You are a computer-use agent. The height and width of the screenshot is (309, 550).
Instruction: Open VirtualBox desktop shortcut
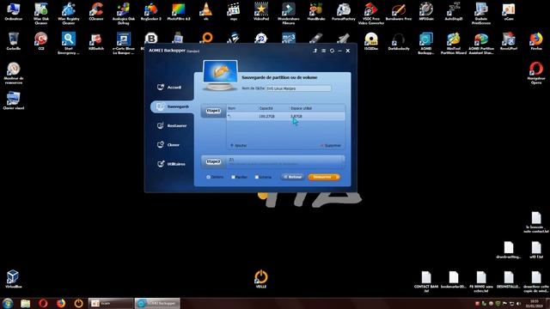(13, 279)
